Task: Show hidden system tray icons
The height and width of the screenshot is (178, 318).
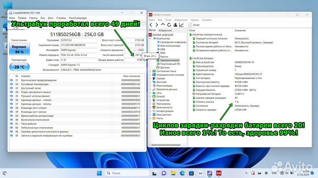Action: 246,173
